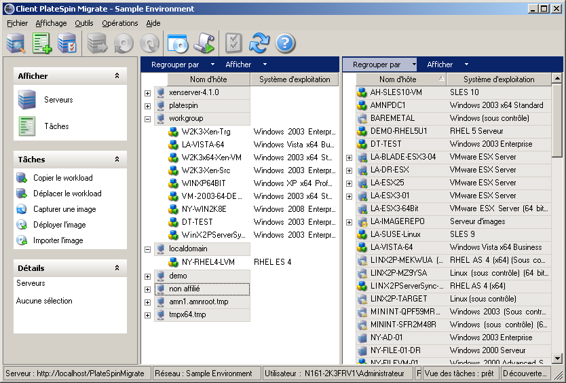Collapse the Afficher side panel

(117, 76)
